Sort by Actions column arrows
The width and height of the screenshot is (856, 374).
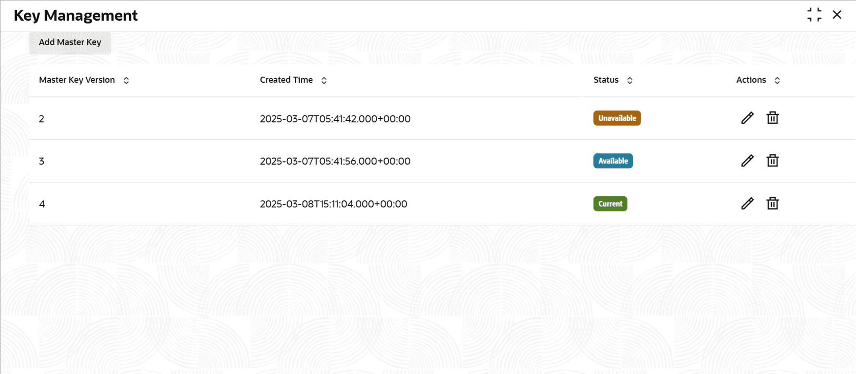click(777, 80)
